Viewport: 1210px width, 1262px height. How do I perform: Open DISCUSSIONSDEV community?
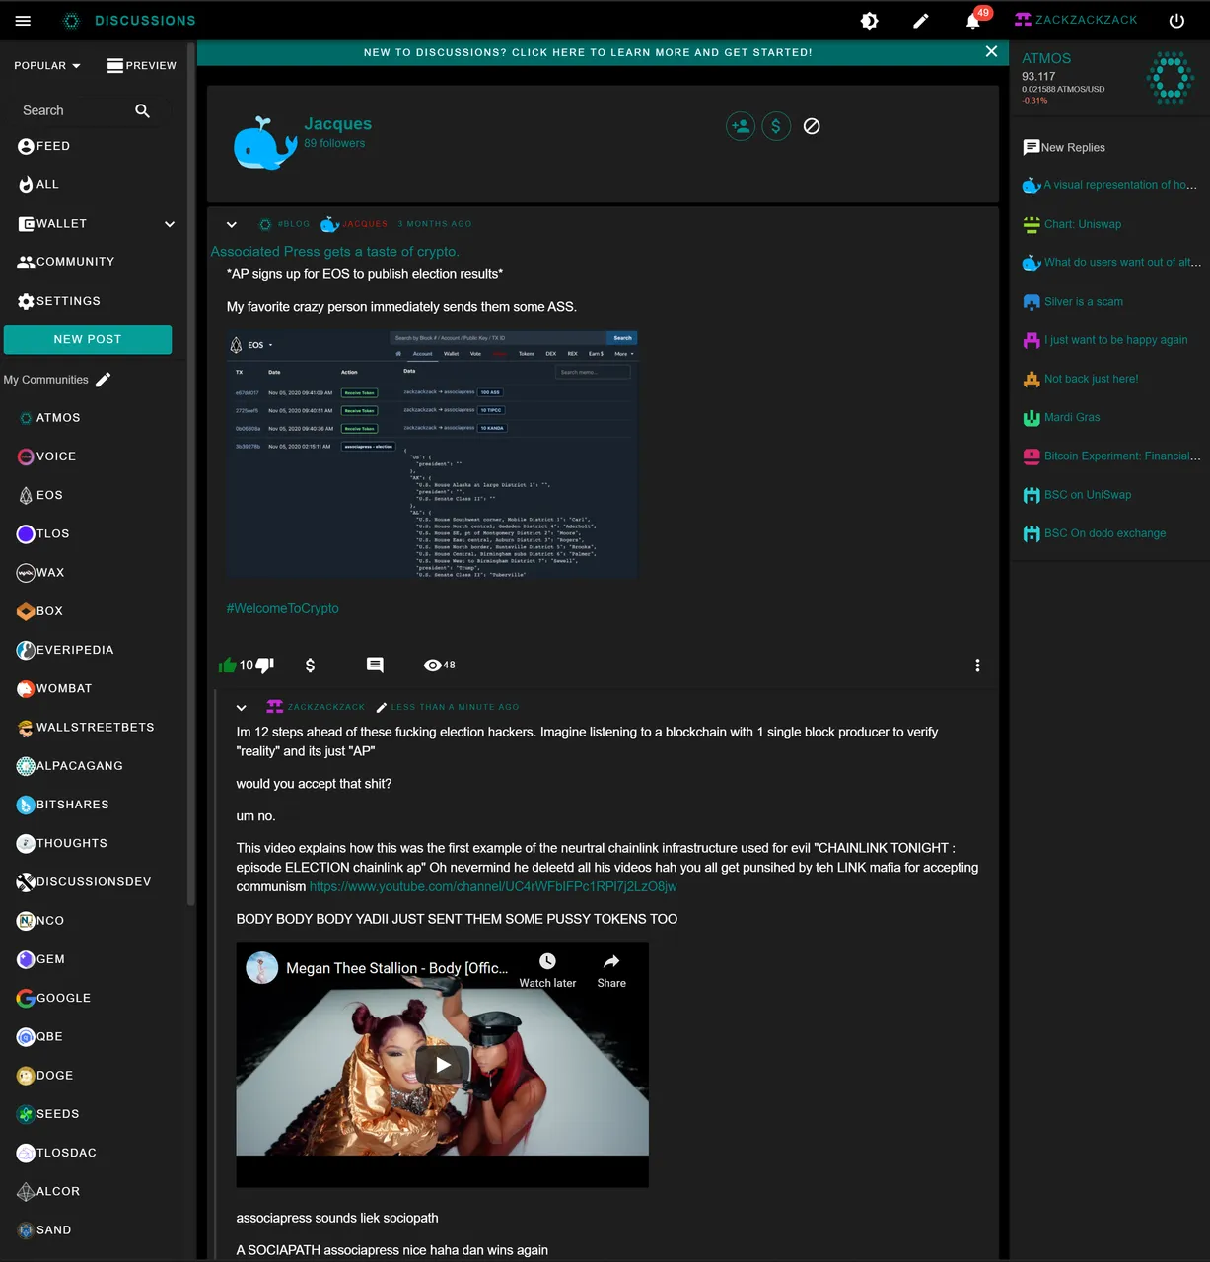click(84, 881)
